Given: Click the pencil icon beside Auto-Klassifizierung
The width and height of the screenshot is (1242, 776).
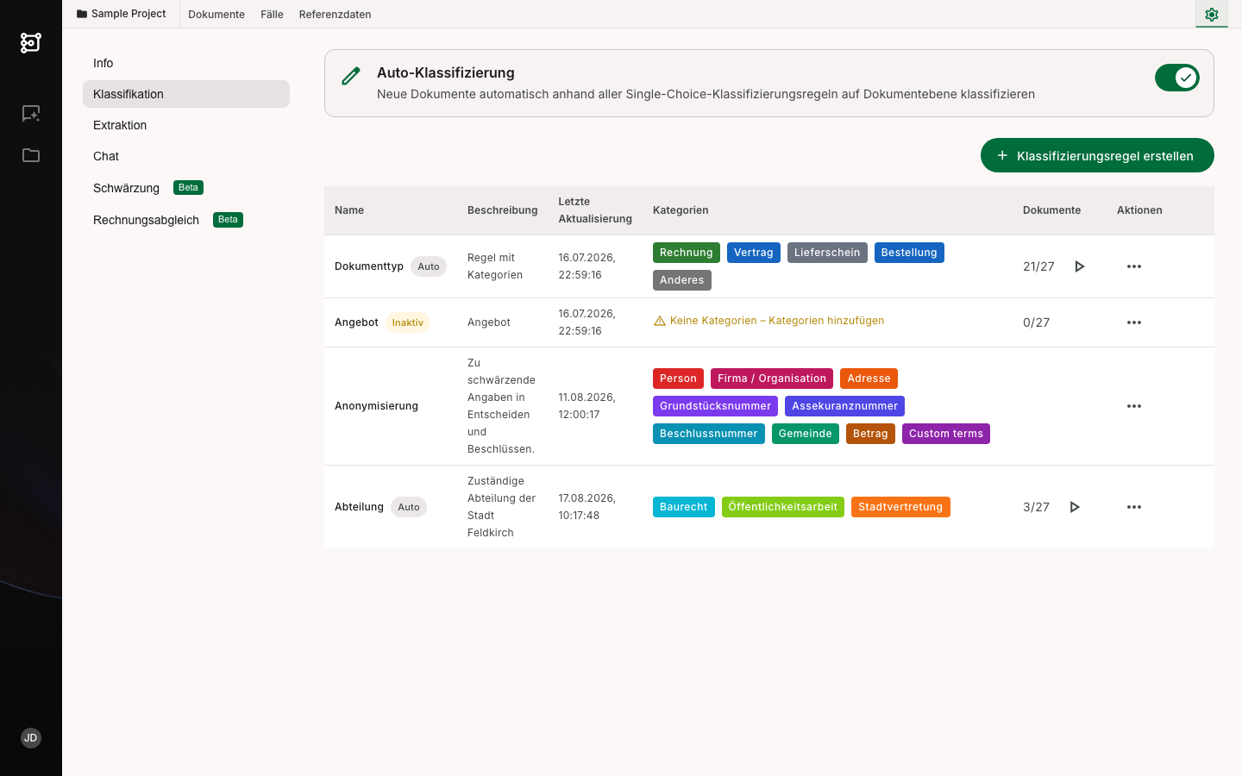Looking at the screenshot, I should point(351,77).
